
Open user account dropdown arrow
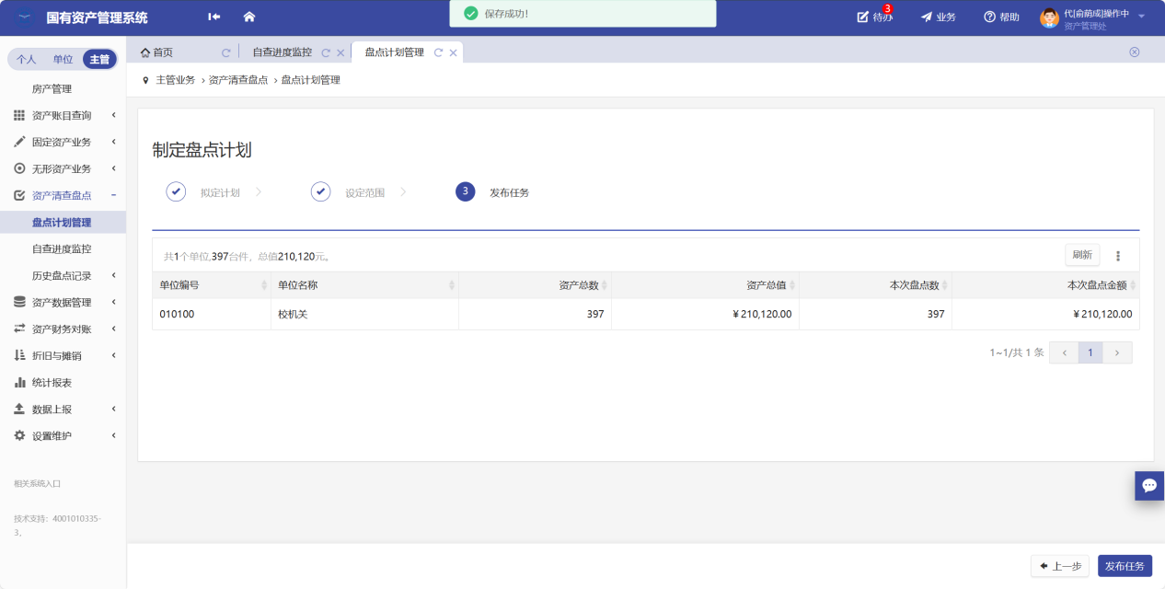click(1141, 17)
